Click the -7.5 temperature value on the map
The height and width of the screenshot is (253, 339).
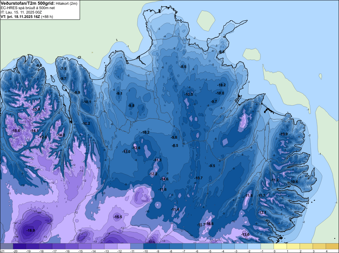63,69
